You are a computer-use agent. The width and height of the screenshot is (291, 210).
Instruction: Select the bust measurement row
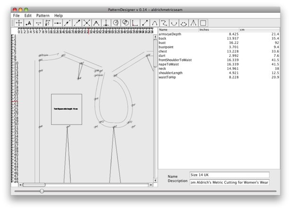(x=219, y=43)
